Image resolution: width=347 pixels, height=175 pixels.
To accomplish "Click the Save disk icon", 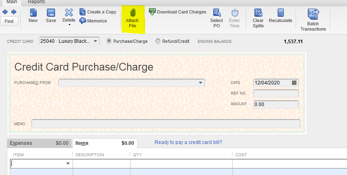I will [51, 13].
